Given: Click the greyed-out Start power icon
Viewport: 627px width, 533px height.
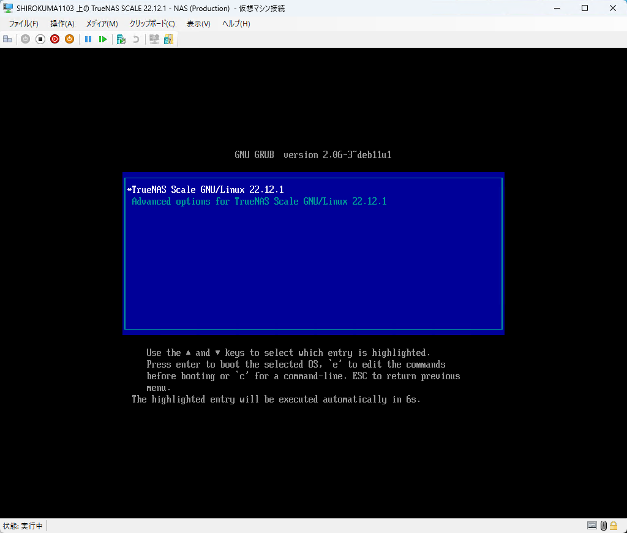Looking at the screenshot, I should point(25,39).
